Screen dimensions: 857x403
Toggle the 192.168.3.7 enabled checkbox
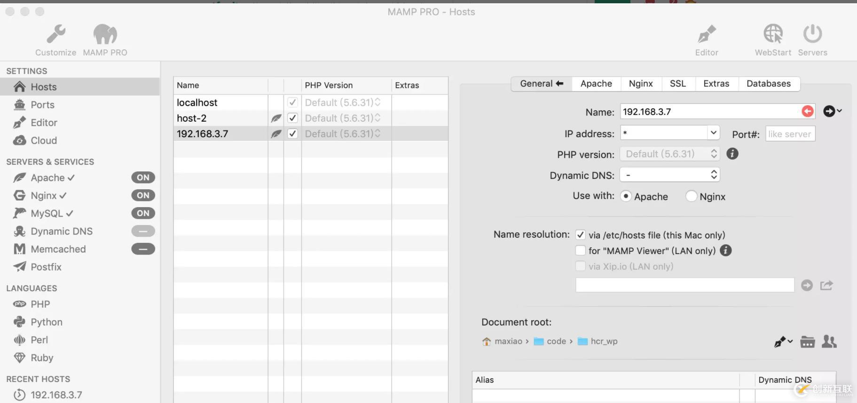point(292,134)
